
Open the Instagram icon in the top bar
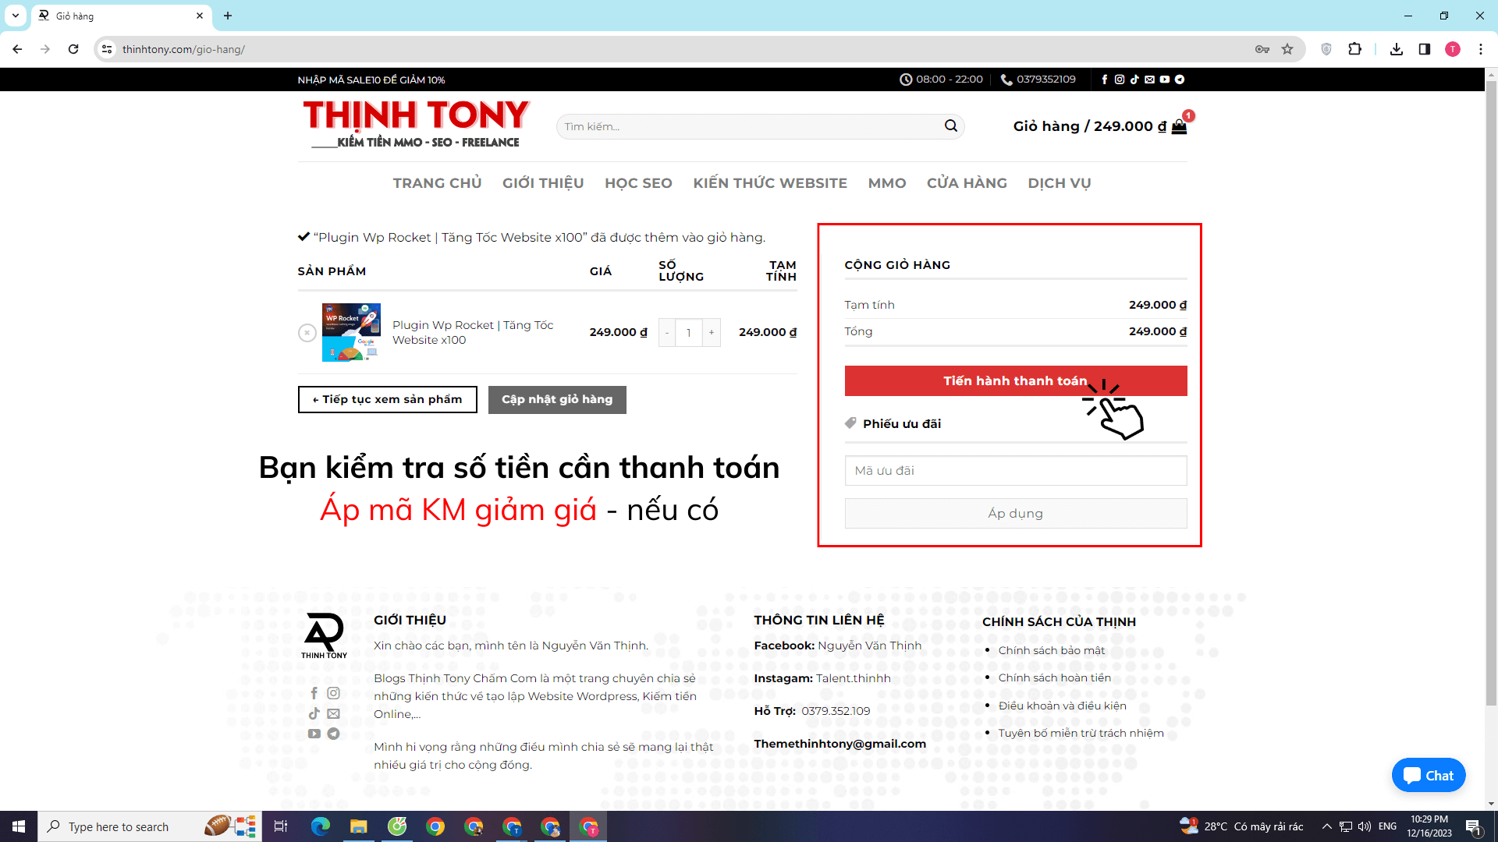point(1120,79)
